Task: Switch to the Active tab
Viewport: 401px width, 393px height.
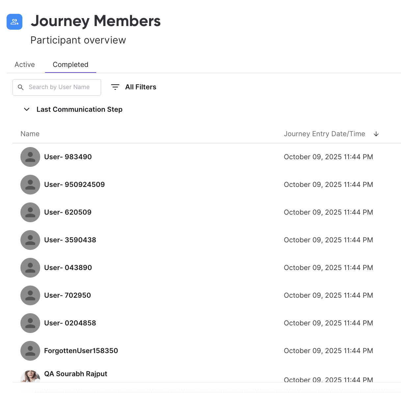Action: (25, 65)
